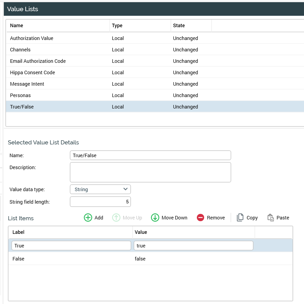Image resolution: width=304 pixels, height=304 pixels.
Task: Click into the Description text area
Action: pyautogui.click(x=150, y=172)
